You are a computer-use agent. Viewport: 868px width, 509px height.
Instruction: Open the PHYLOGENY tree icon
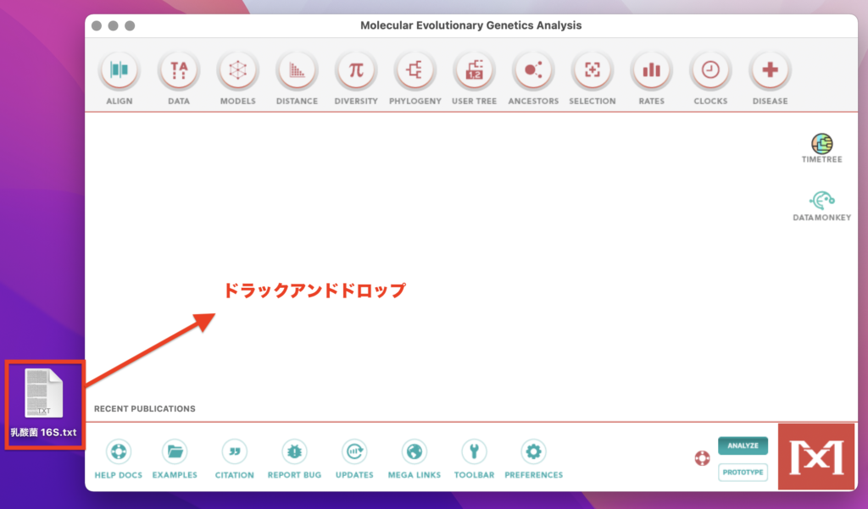coord(415,70)
